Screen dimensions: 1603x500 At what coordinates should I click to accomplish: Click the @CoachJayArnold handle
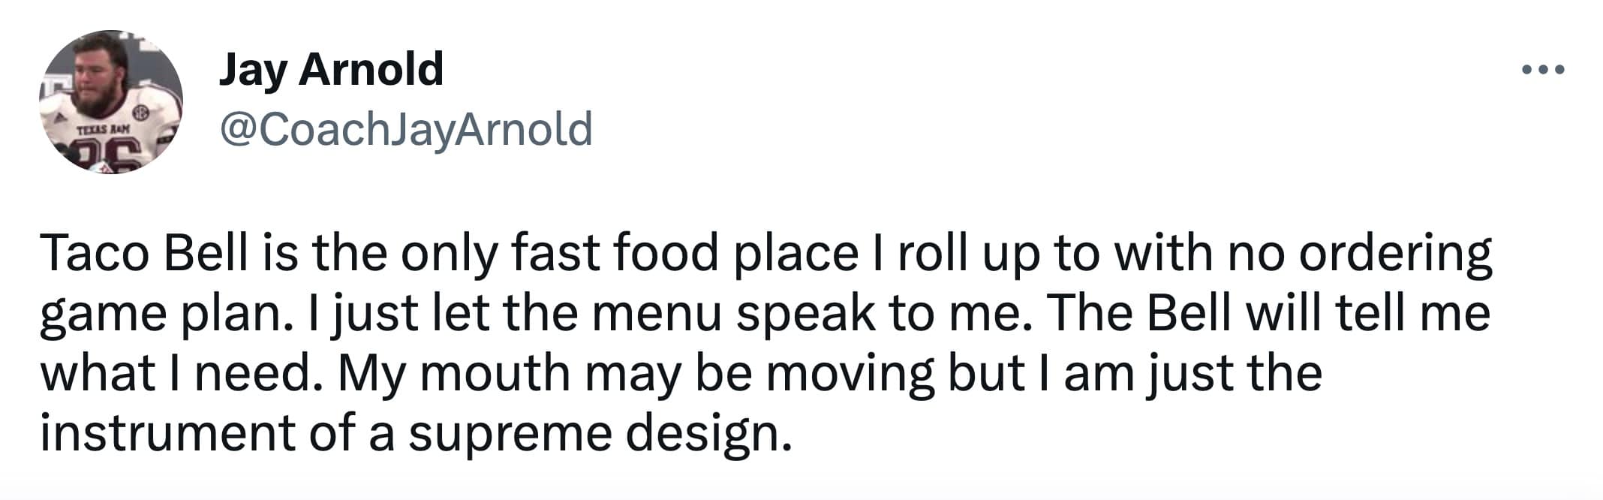pyautogui.click(x=406, y=128)
